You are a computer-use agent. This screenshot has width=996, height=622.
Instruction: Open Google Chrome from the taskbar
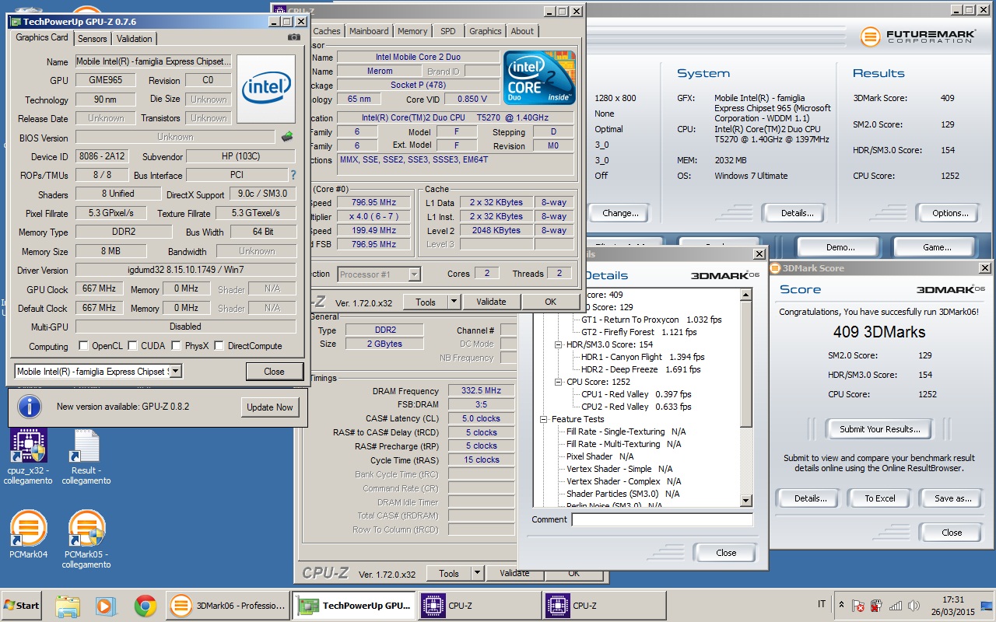point(145,606)
